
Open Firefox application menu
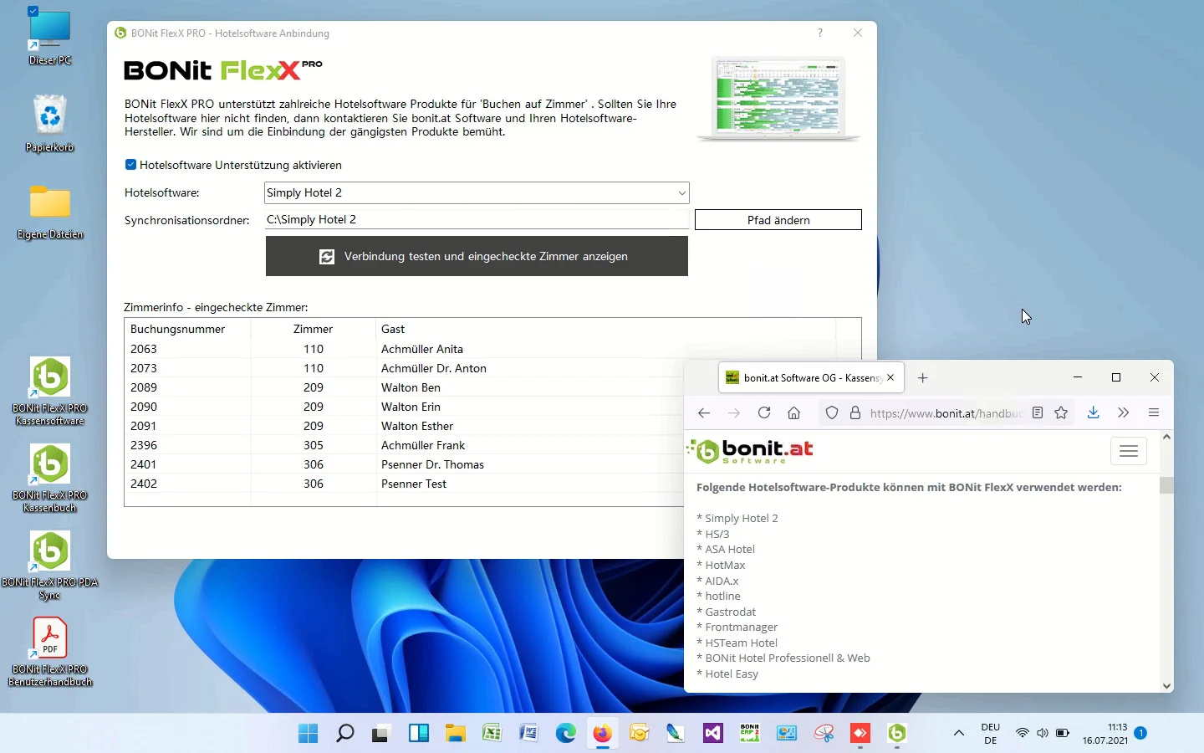pos(1154,412)
